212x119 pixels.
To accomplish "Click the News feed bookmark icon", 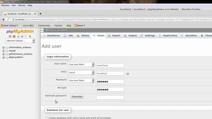I will click(76, 25).
